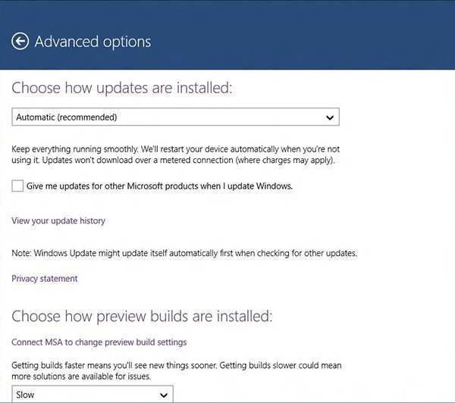Viewport: 455px width, 403px height.
Task: Open the Automatic (recommended) update dropdown
Action: 176,117
